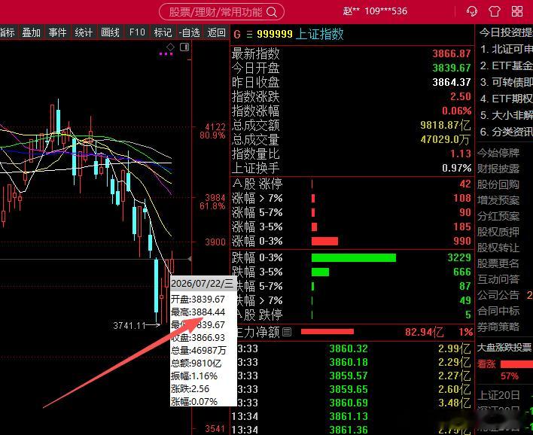The image size is (533, 435).
Task: Click 总成交额 value 9818.87亿
Action: 446,125
